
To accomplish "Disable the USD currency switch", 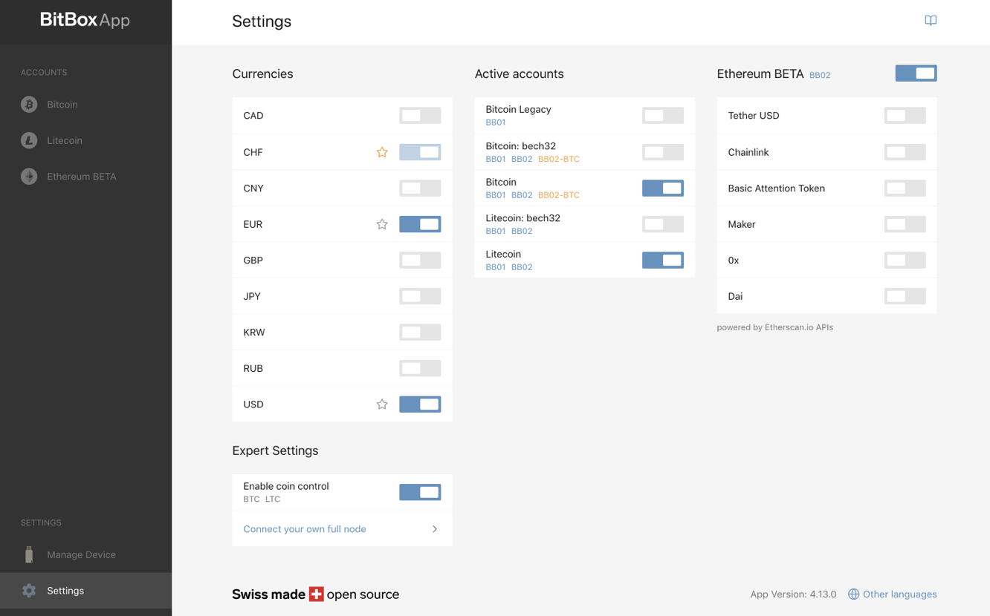I will pos(420,404).
